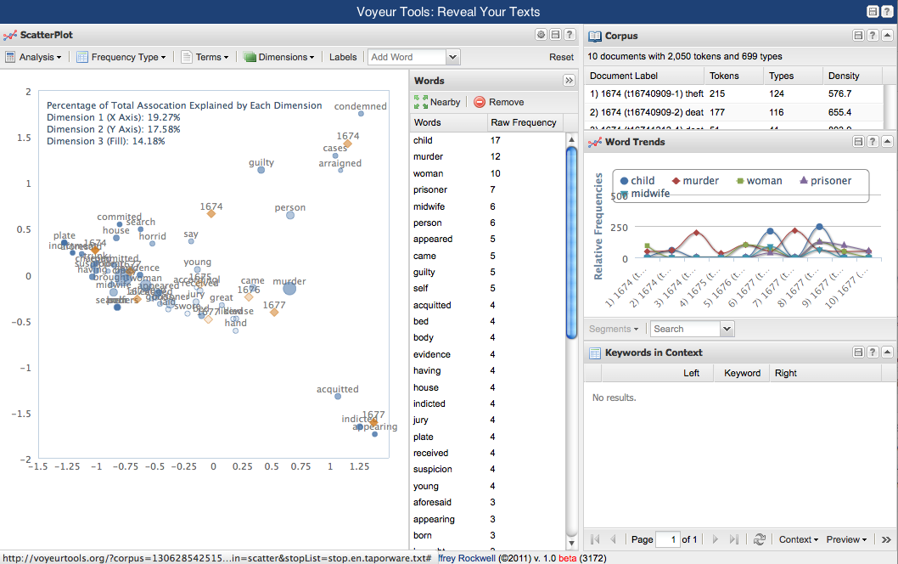Click the Search field in Word Trends
898x564 pixels.
click(x=686, y=329)
